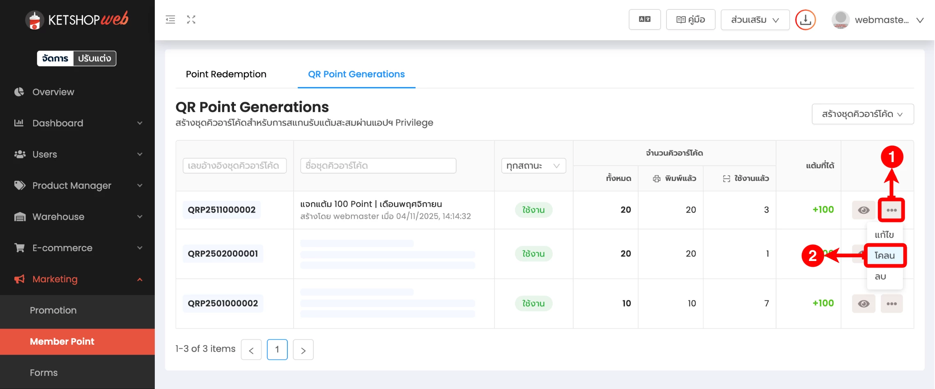Switch to ปรับแต่ง mode toggle

94,58
